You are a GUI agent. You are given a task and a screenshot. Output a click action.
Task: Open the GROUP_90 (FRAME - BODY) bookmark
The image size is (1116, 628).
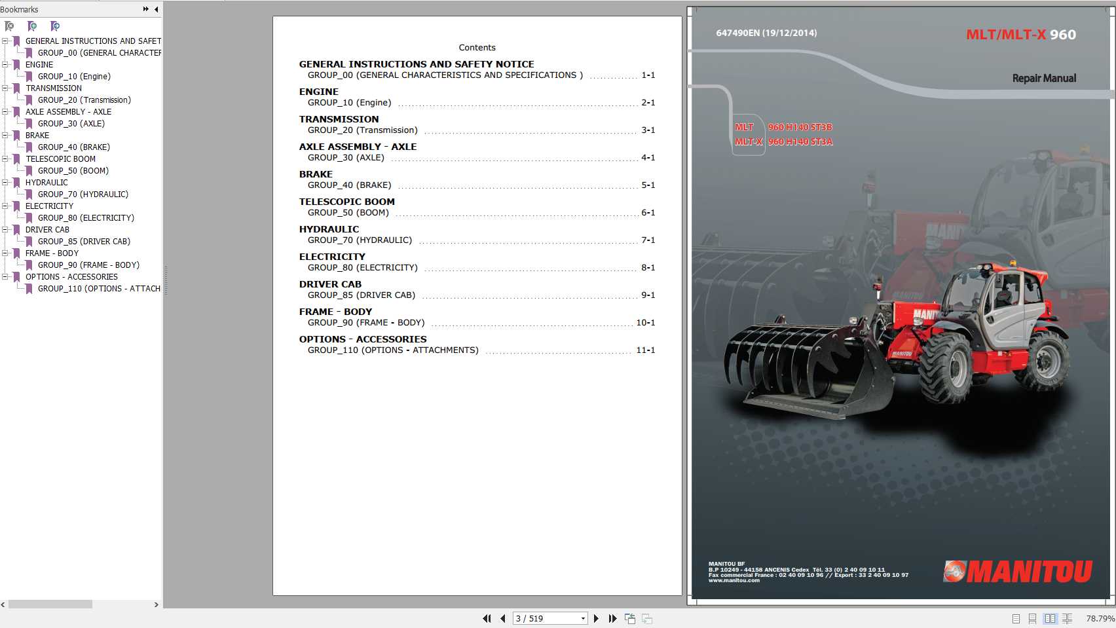pyautogui.click(x=88, y=265)
